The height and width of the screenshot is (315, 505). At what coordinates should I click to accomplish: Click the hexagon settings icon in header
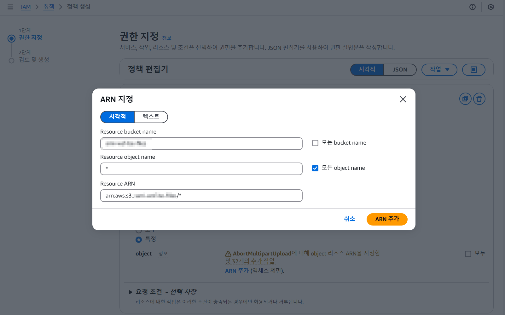(490, 7)
